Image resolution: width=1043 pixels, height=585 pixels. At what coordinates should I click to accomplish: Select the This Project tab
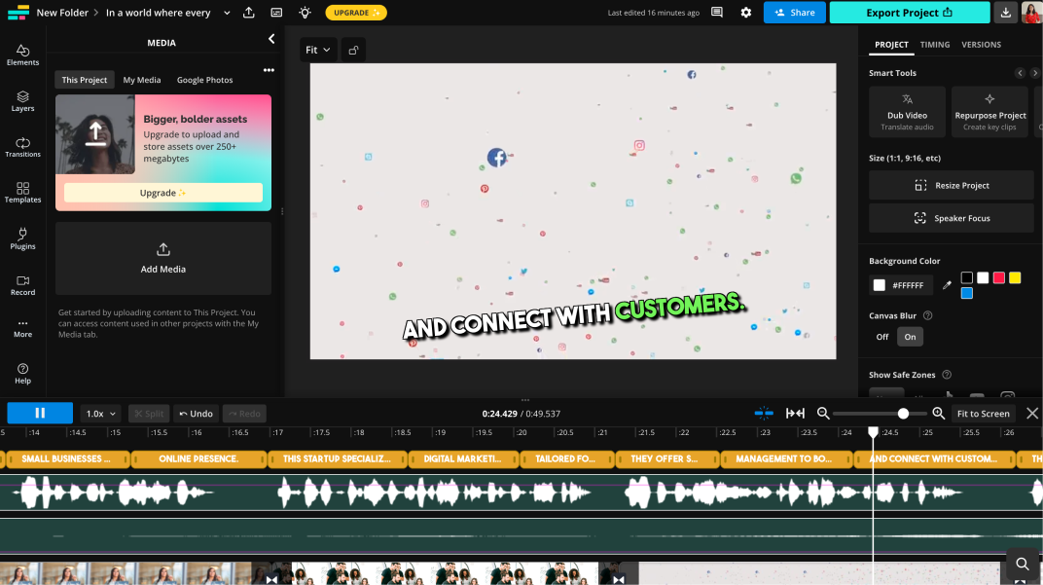[85, 80]
